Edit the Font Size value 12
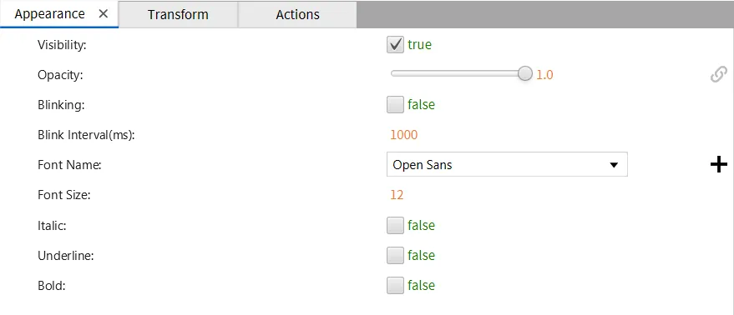Image resolution: width=734 pixels, height=315 pixels. pyautogui.click(x=397, y=195)
